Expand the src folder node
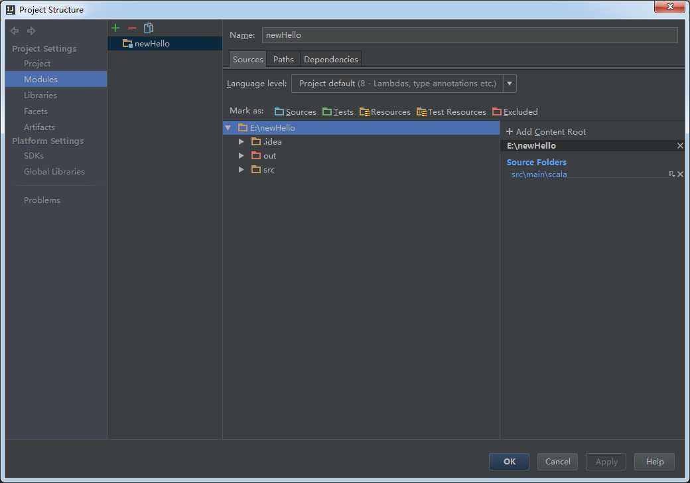This screenshot has width=690, height=483. [x=241, y=169]
